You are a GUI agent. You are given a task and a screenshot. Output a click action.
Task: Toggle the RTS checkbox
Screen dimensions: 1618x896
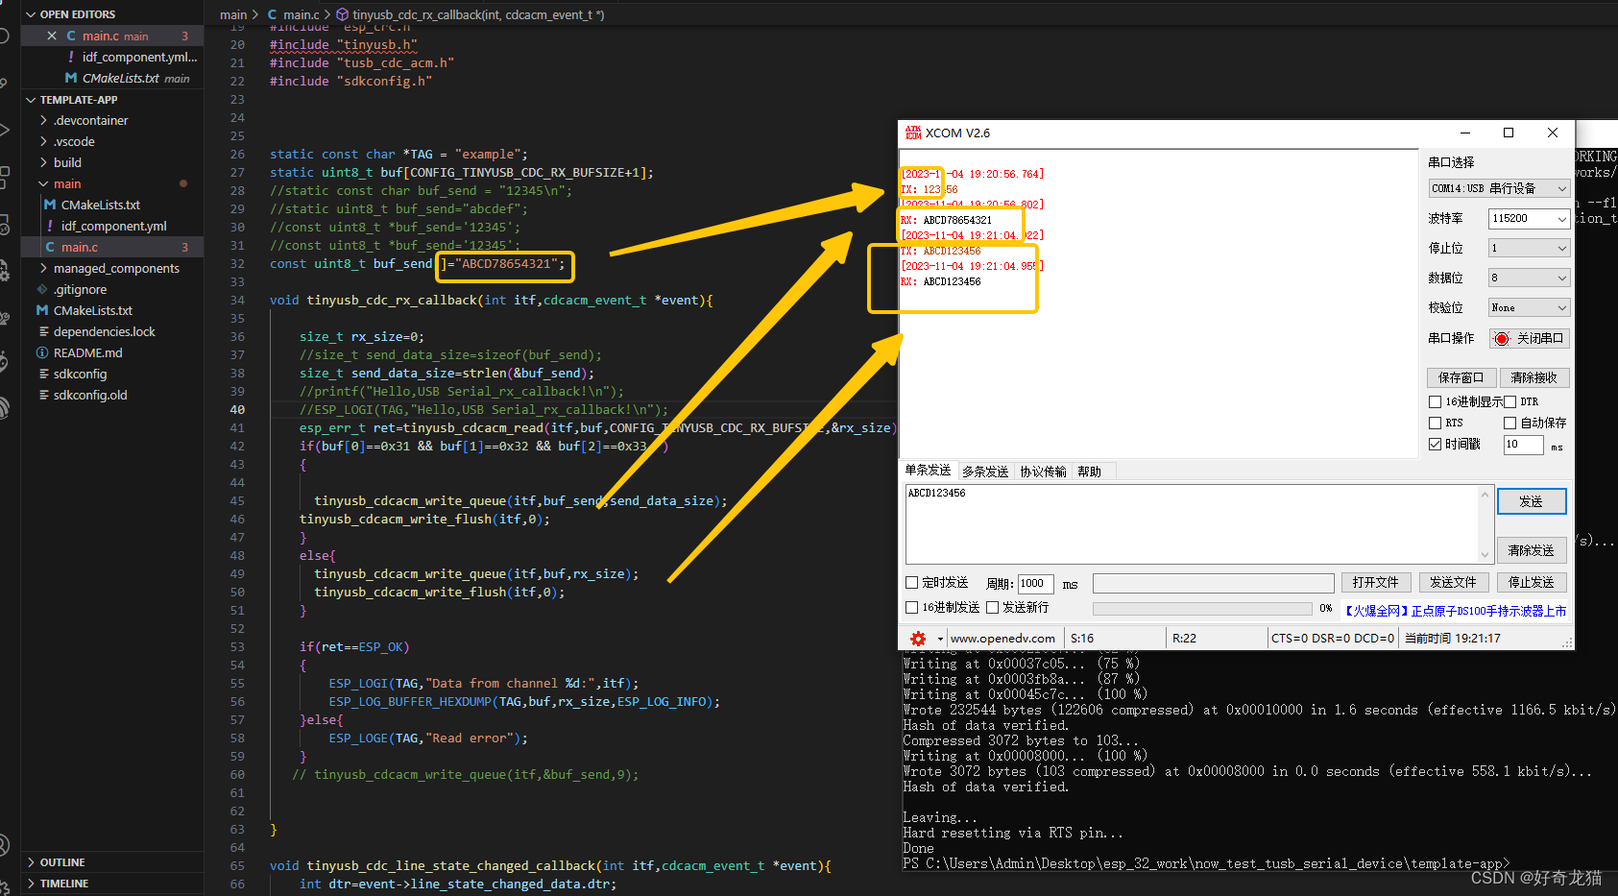pos(1435,423)
